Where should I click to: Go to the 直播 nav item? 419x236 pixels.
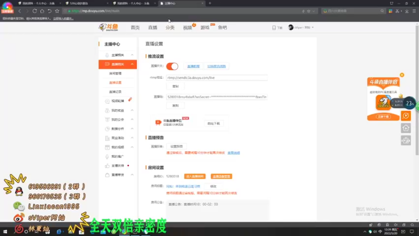152,28
